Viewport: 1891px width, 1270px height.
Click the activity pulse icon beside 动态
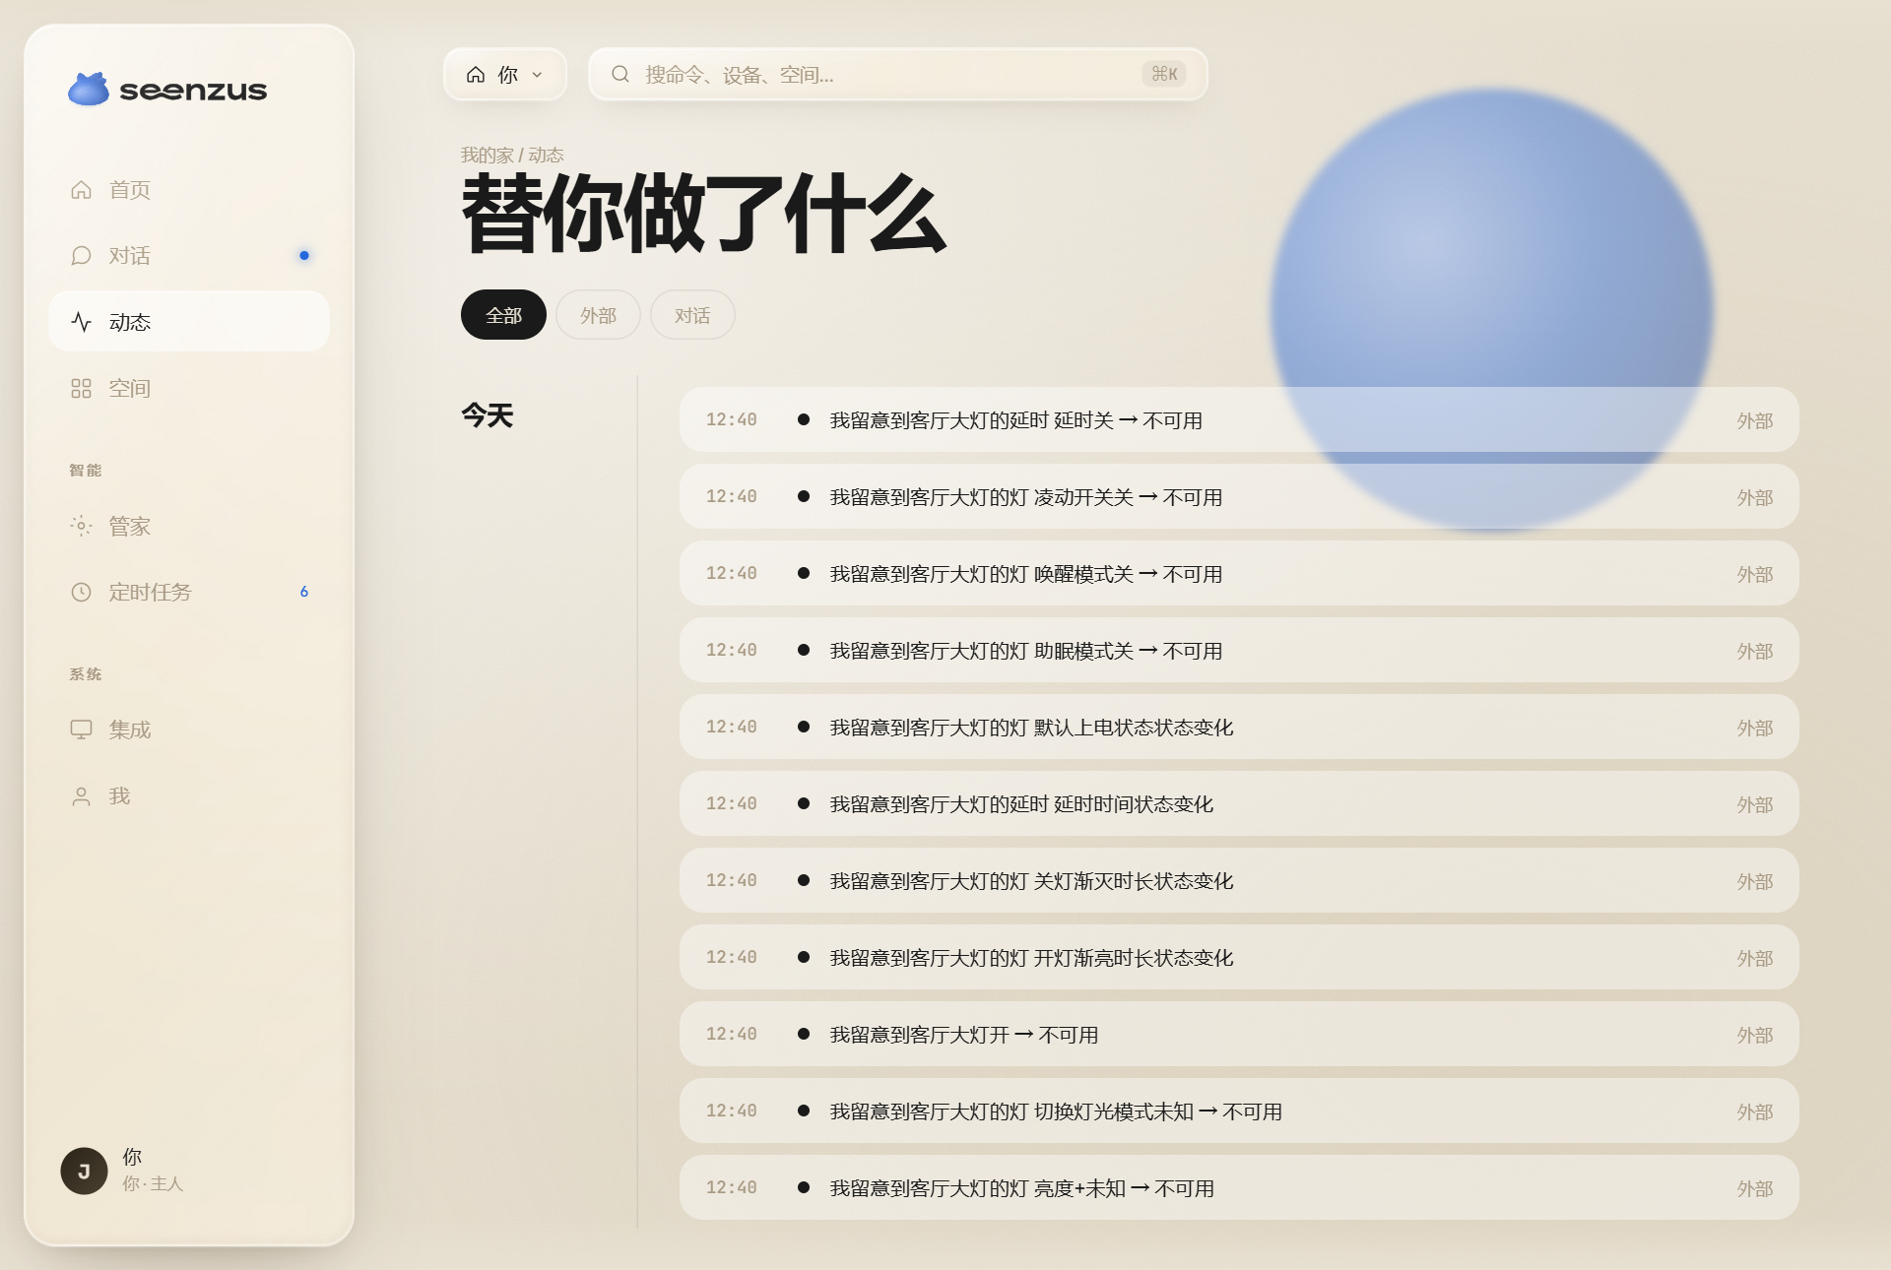click(x=81, y=322)
